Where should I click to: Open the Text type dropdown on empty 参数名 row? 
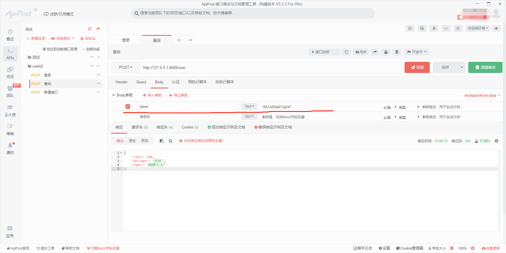pos(249,116)
